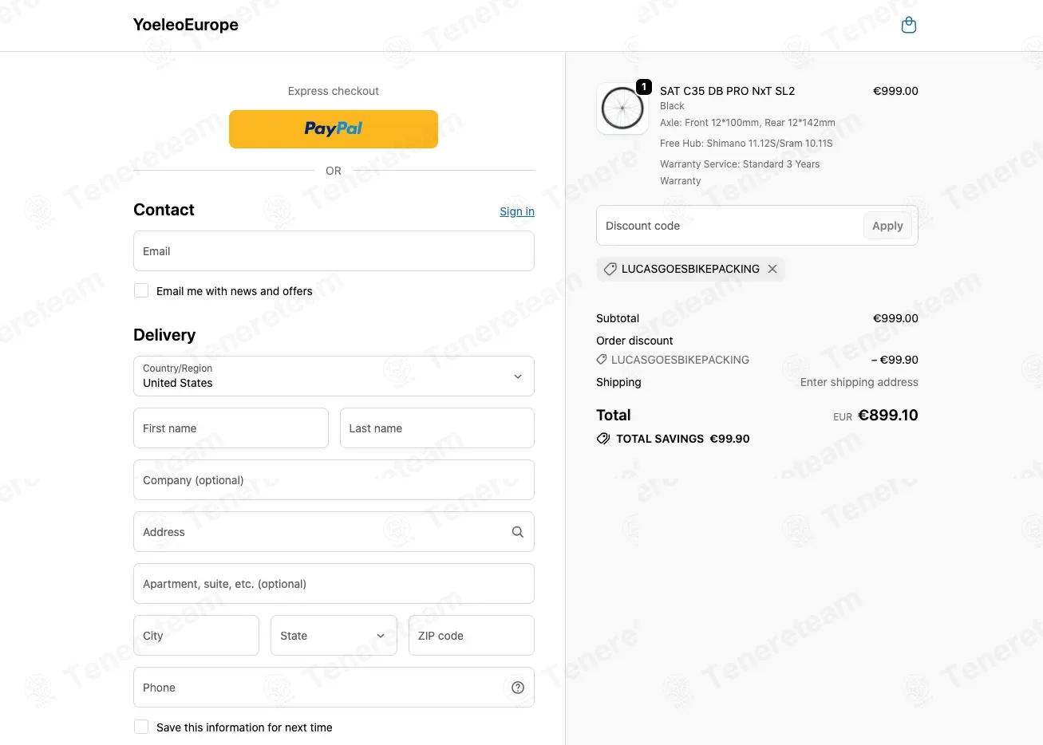Open the shopping bag cart icon

tap(908, 26)
